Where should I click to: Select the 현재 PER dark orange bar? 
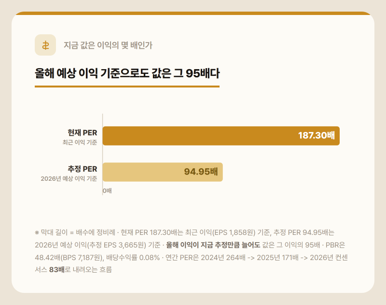(221, 136)
